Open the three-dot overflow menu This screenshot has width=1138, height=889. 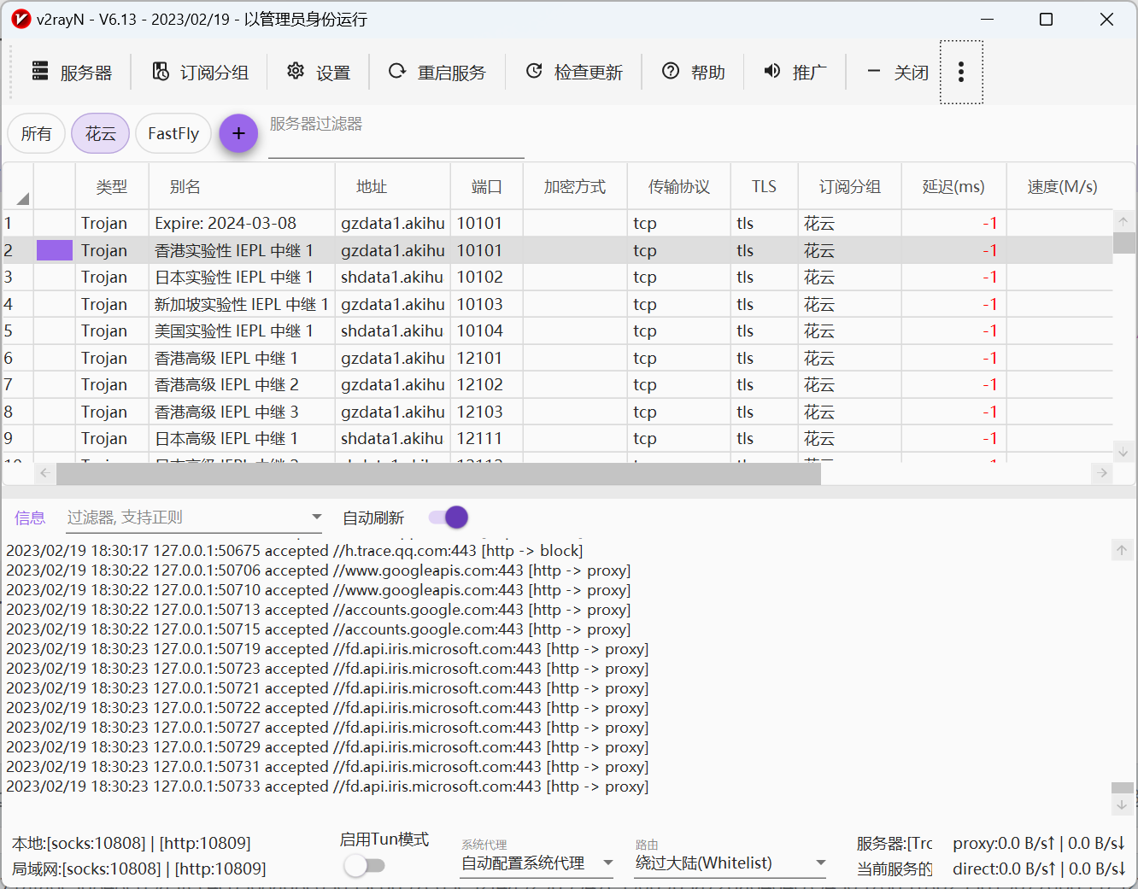961,73
